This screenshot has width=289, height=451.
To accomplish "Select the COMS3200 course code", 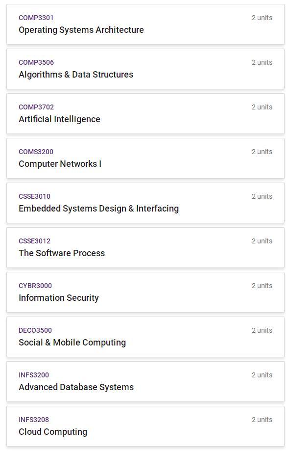I will point(36,152).
